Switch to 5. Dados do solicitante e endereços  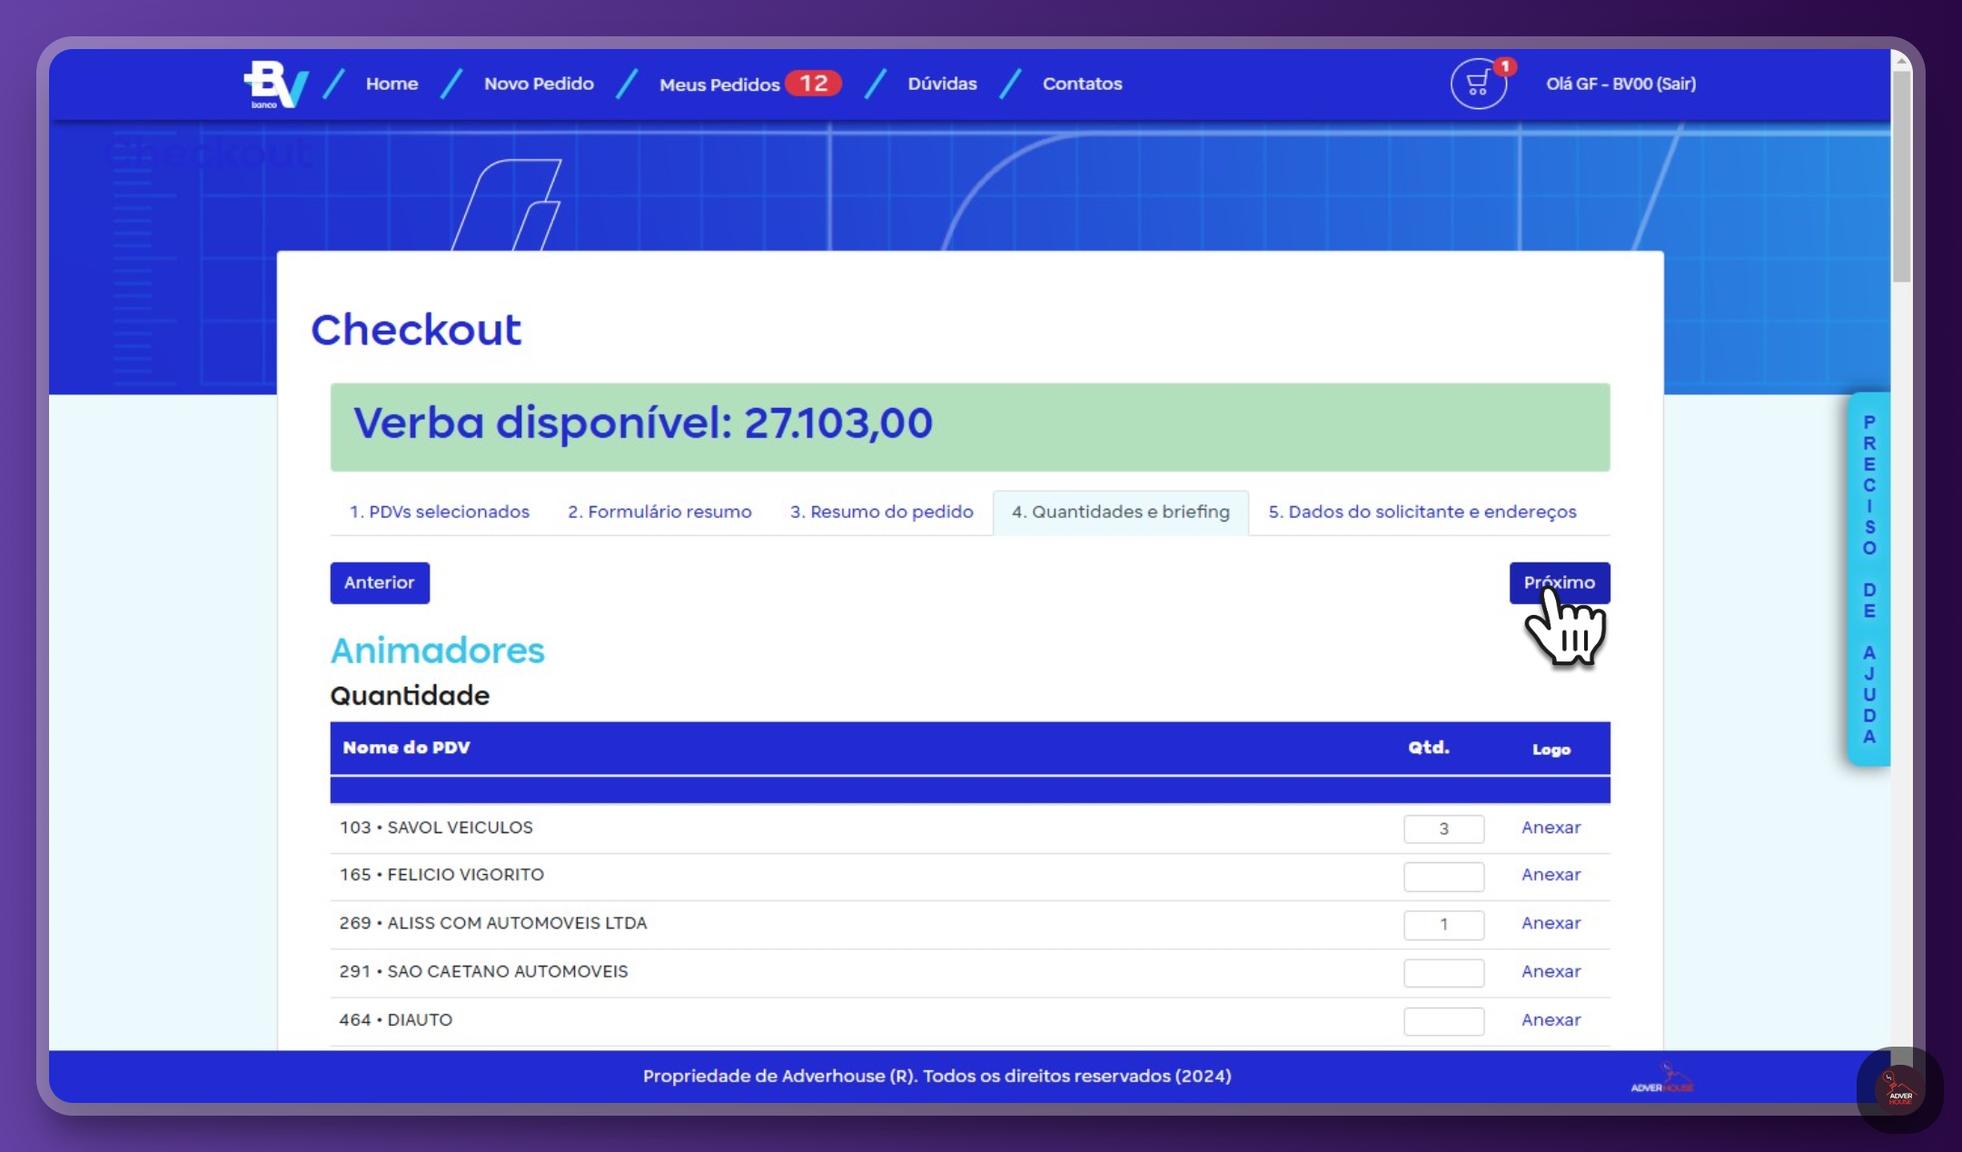click(1422, 511)
